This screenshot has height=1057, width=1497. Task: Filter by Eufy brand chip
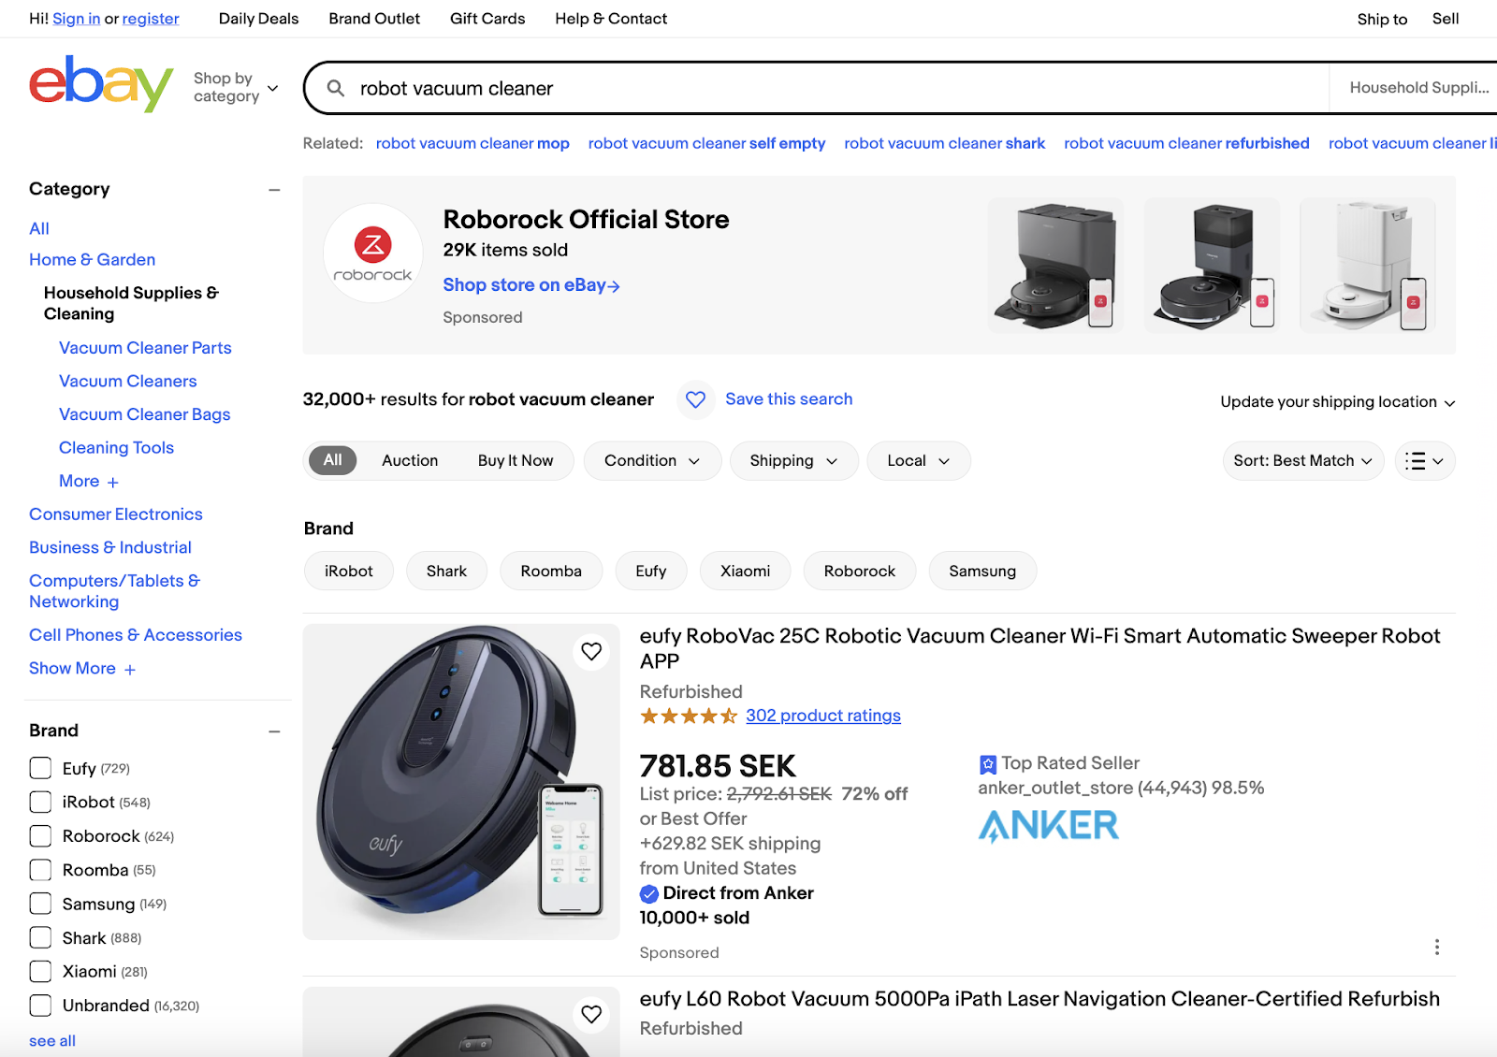pyautogui.click(x=651, y=571)
